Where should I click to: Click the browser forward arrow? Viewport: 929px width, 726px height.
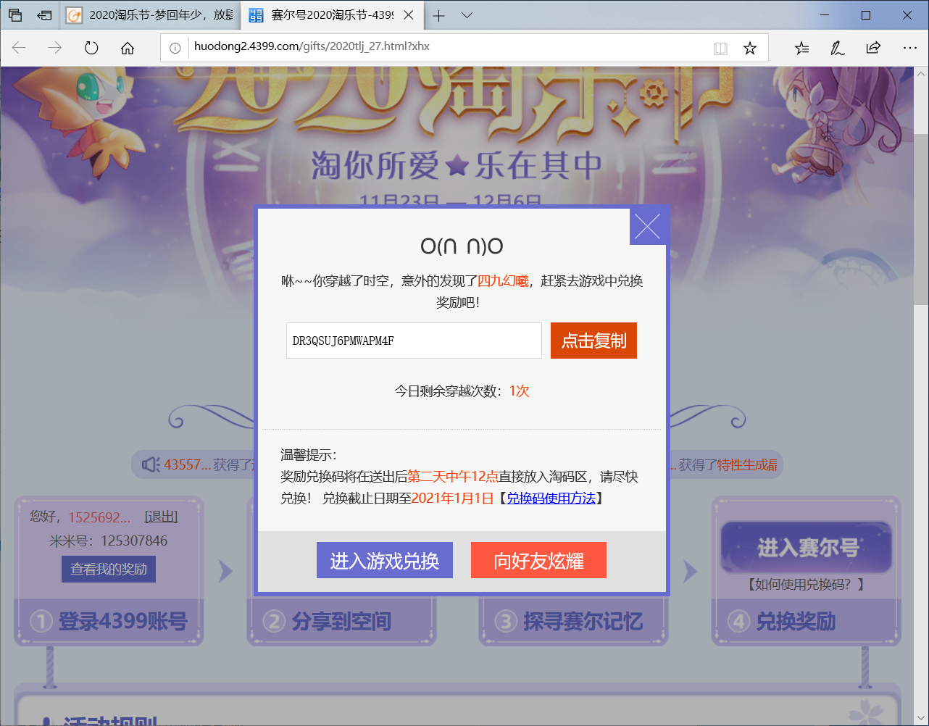(54, 48)
